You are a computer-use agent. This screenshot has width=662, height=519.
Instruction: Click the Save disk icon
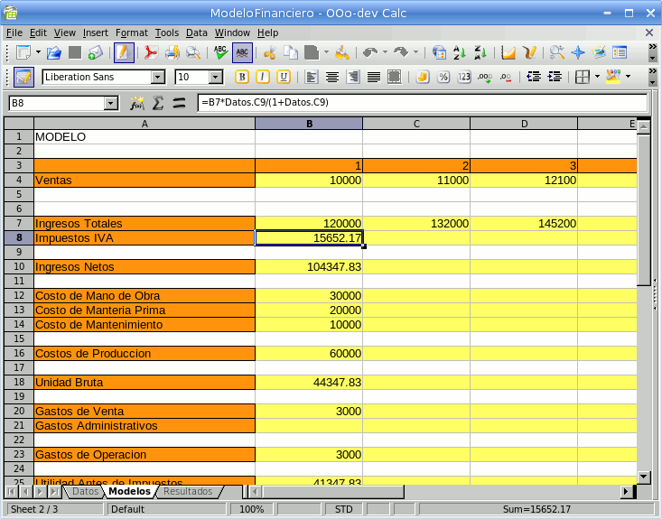[x=75, y=52]
